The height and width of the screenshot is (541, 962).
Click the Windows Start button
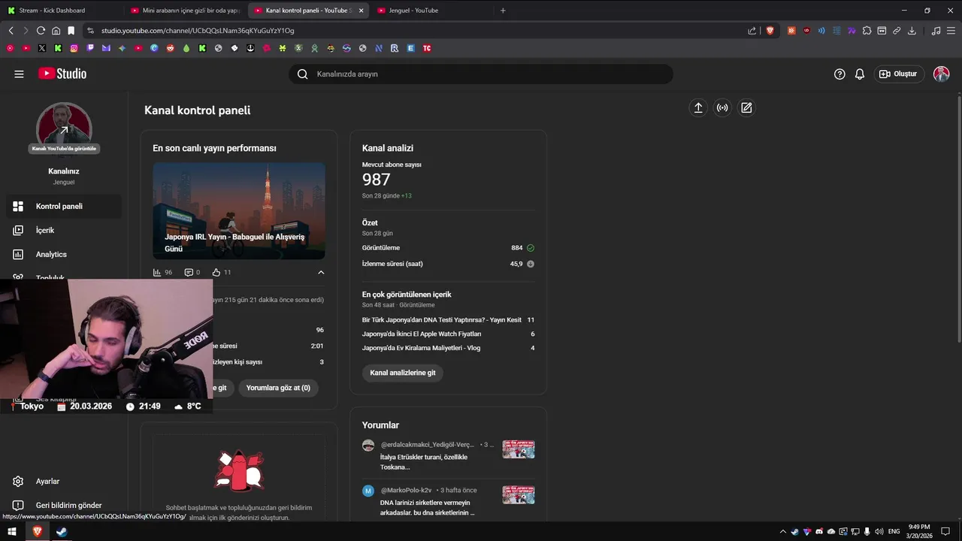[x=12, y=531]
